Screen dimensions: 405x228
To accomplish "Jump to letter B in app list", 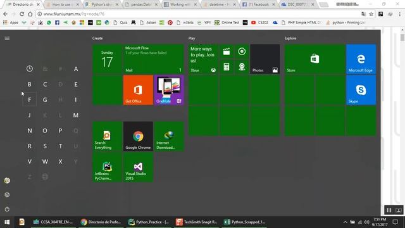I will pos(30,84).
